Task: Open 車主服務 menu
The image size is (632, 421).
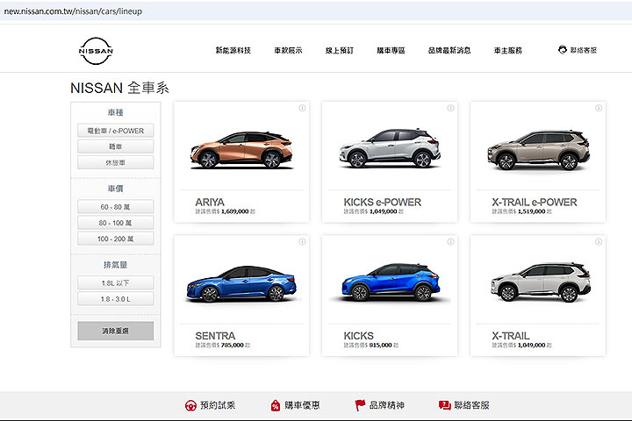Action: [508, 50]
